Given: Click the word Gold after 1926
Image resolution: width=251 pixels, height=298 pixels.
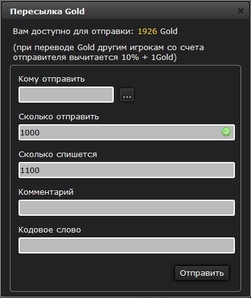Looking at the screenshot, I should (x=169, y=32).
